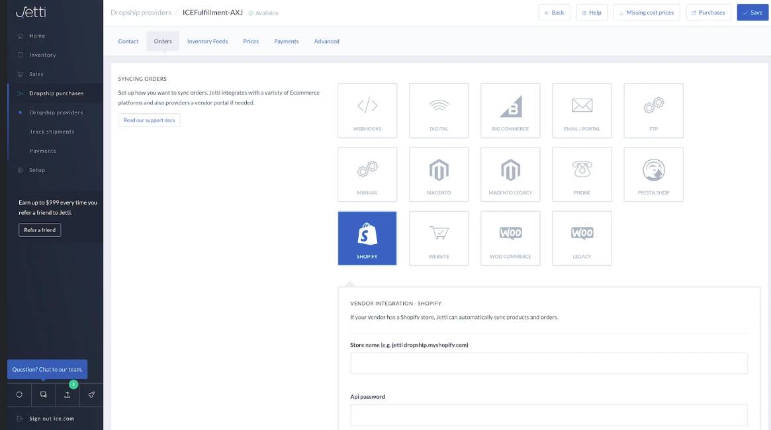Open Payments in the sidebar

pyautogui.click(x=43, y=151)
